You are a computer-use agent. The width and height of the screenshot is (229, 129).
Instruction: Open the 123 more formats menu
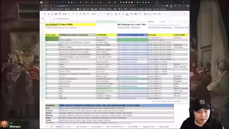click(88, 14)
